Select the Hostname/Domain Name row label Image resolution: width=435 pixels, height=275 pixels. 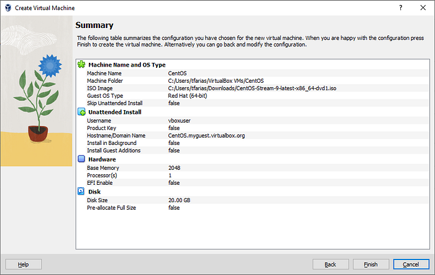pos(116,136)
